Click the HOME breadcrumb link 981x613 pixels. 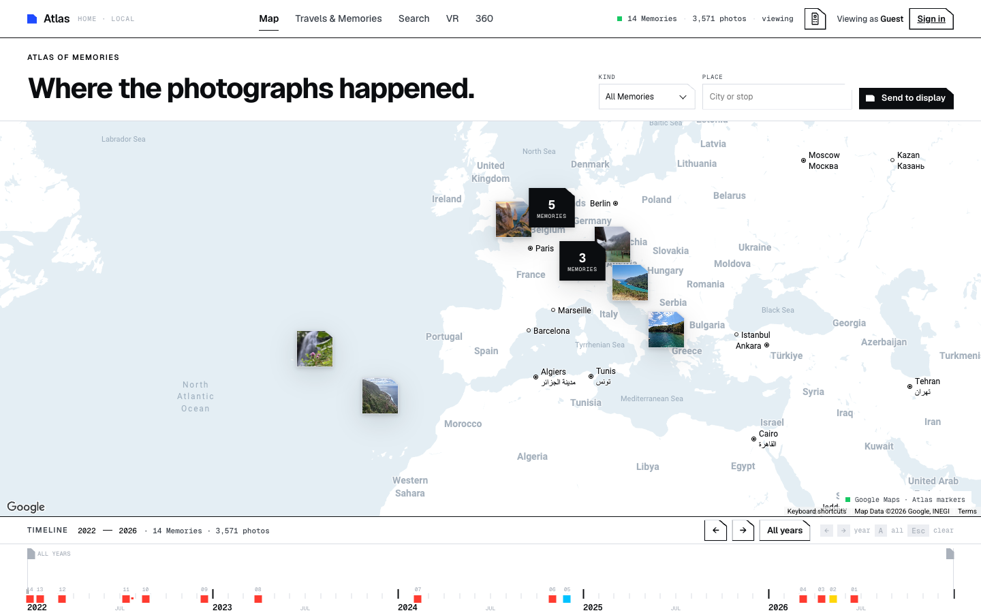(87, 19)
